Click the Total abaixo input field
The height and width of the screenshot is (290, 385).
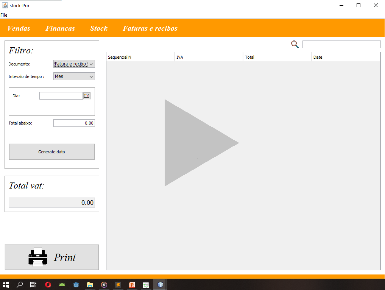[x=74, y=123]
